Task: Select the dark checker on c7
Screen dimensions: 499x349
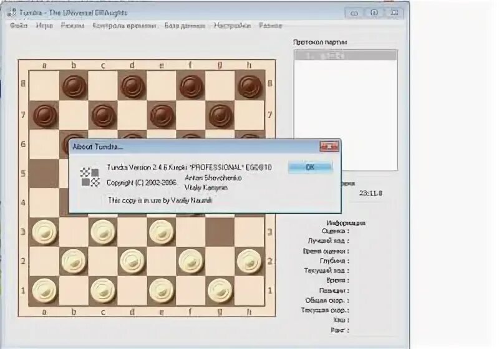Action: (103, 115)
